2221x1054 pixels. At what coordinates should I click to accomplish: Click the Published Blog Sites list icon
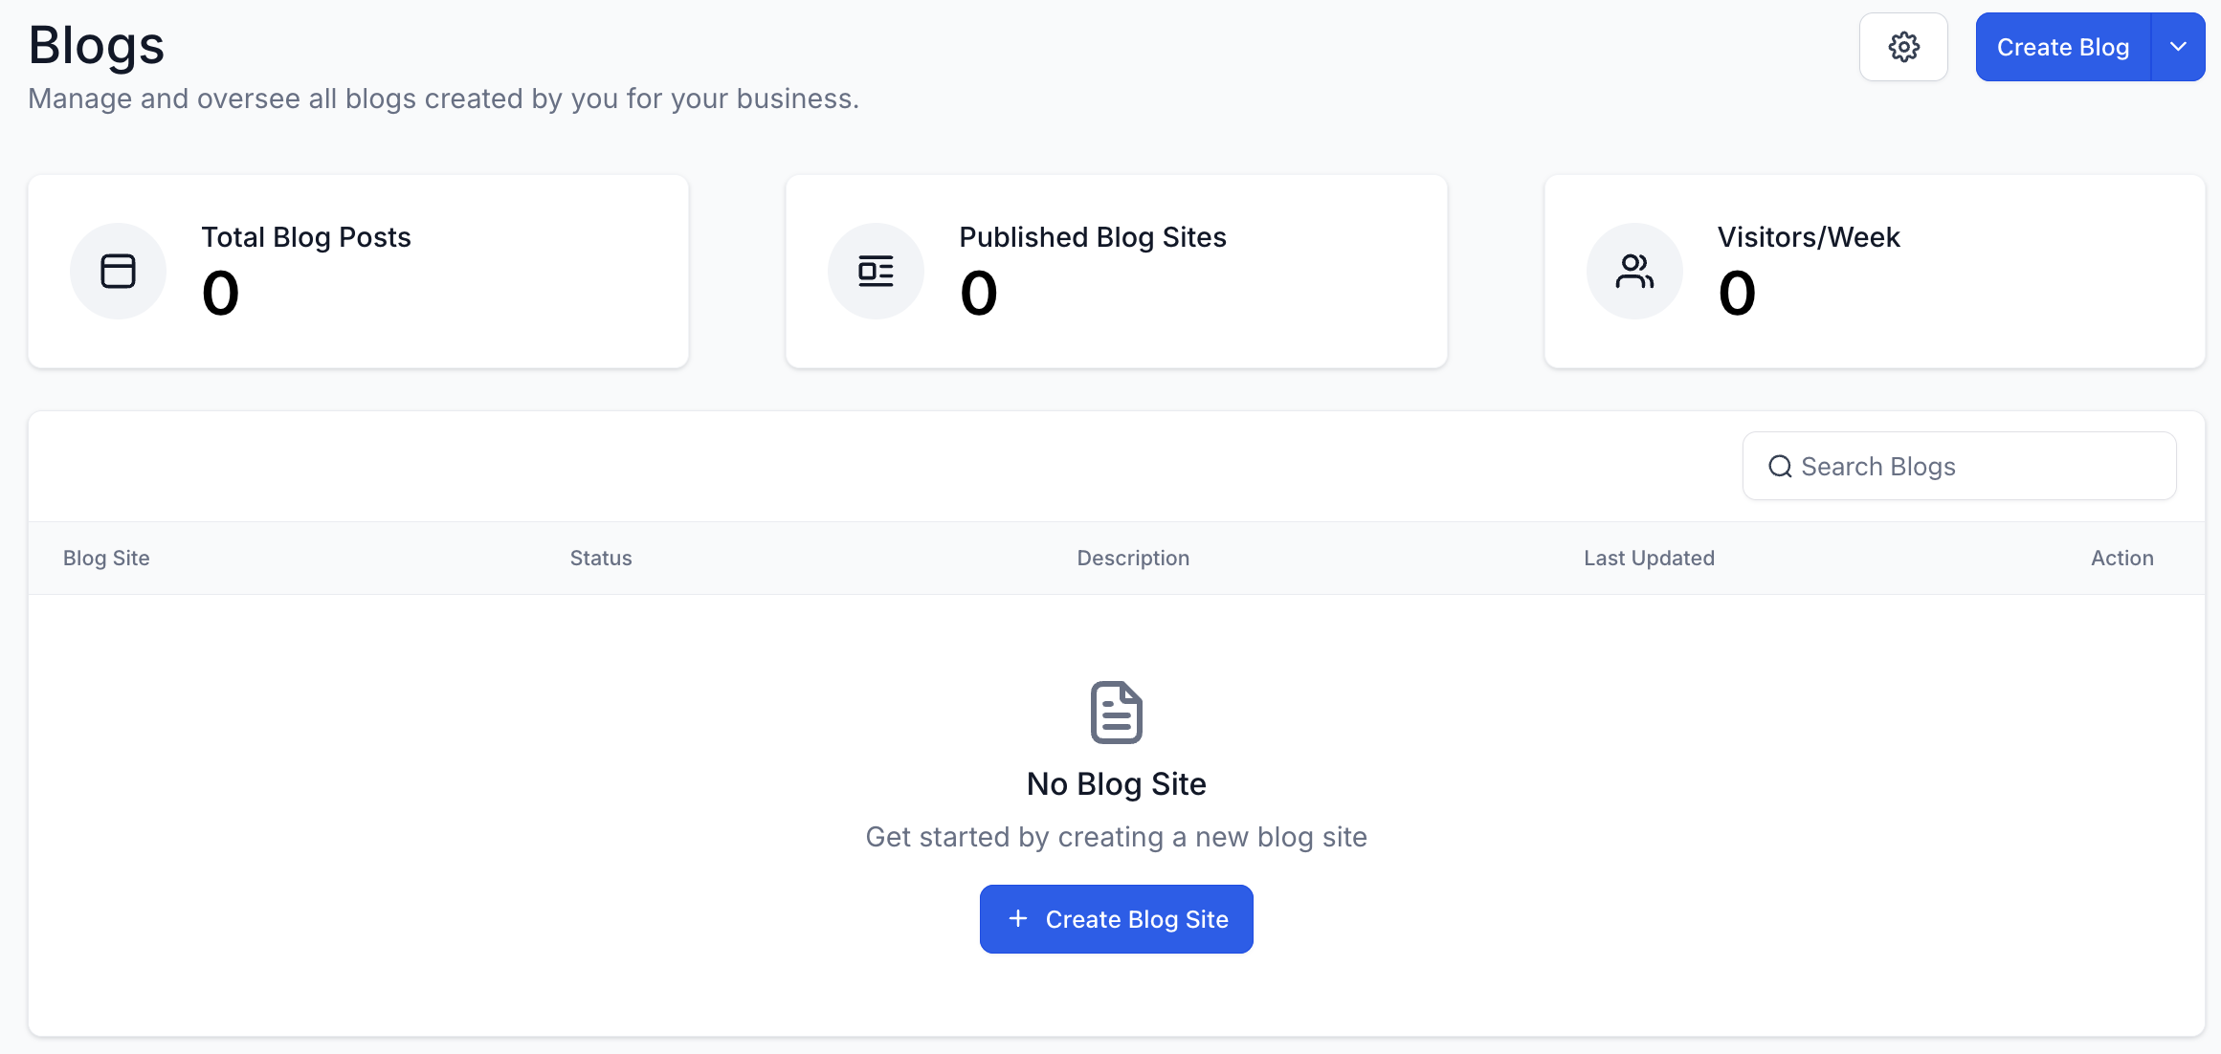876,271
